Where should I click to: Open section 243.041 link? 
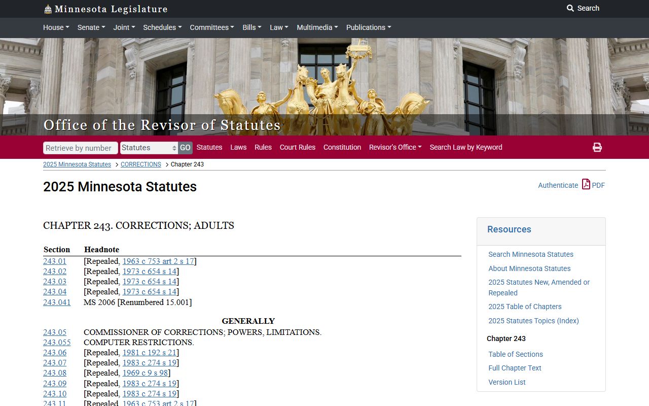57,302
